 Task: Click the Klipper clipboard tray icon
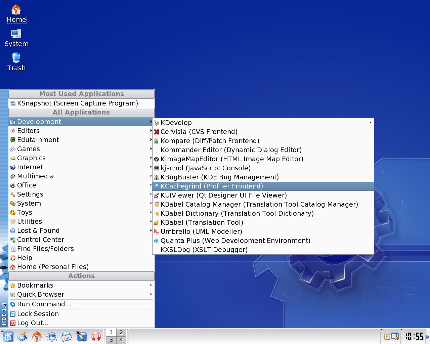(x=387, y=336)
